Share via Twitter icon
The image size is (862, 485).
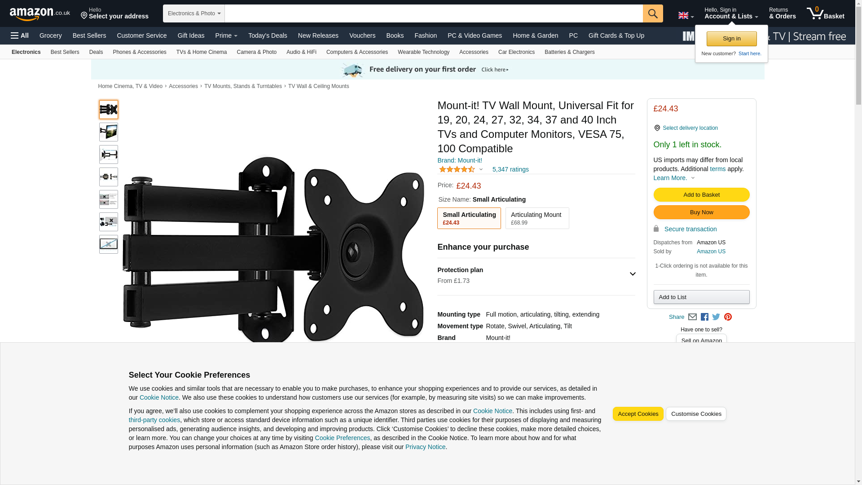(716, 317)
